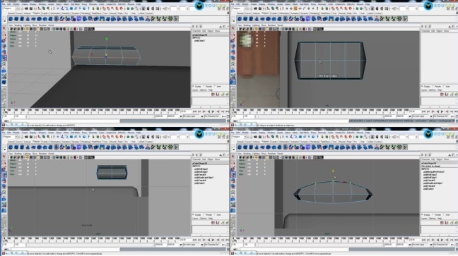Image resolution: width=458 pixels, height=256 pixels.
Task: Open the Shading panel menu over the lens-shaped mesh viewport
Action: pos(247,153)
